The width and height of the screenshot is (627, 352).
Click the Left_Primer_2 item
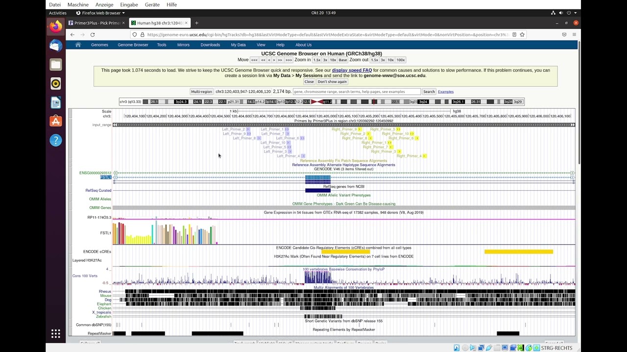pos(236,129)
